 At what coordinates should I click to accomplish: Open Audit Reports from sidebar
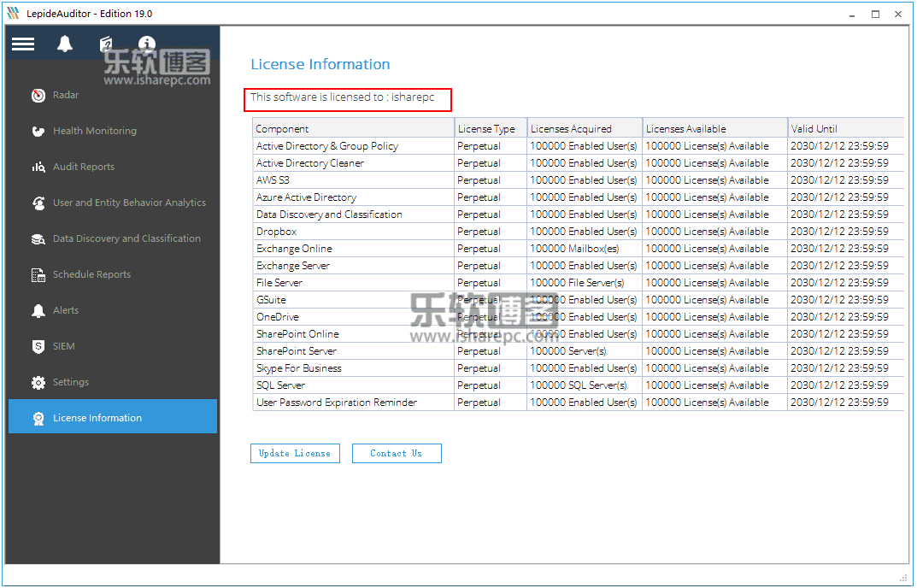click(x=84, y=167)
